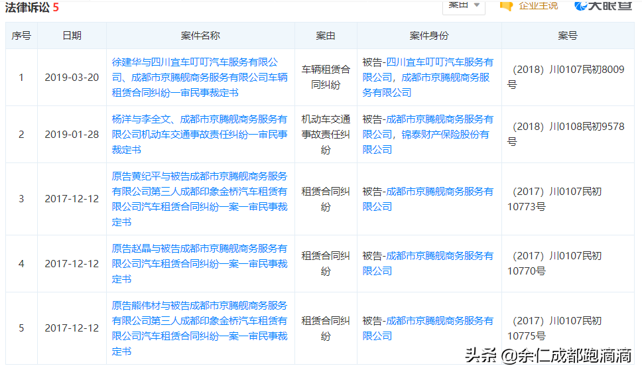Select 租赁合同纠纷 cause in row 5
This screenshot has height=374, width=642.
[x=326, y=329]
